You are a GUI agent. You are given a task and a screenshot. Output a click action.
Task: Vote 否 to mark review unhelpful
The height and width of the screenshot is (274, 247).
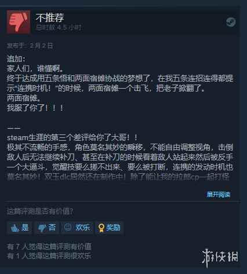(x=46, y=228)
